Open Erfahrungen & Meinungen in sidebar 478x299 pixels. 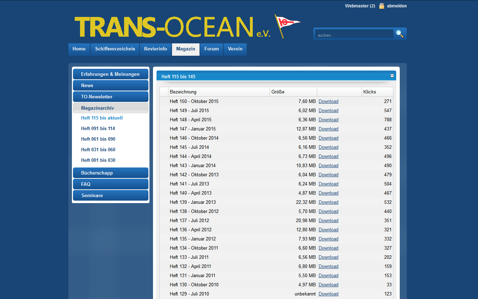[110, 74]
